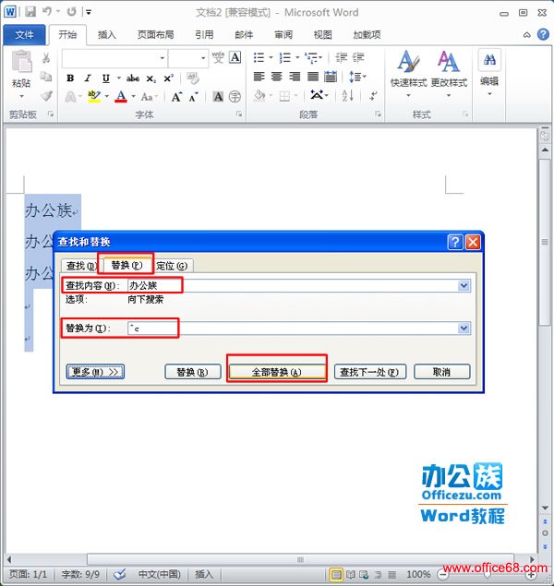Open the font size dropdown
Image resolution: width=554 pixels, height=586 pixels.
(x=202, y=58)
